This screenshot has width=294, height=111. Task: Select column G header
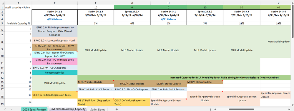[132, 3]
